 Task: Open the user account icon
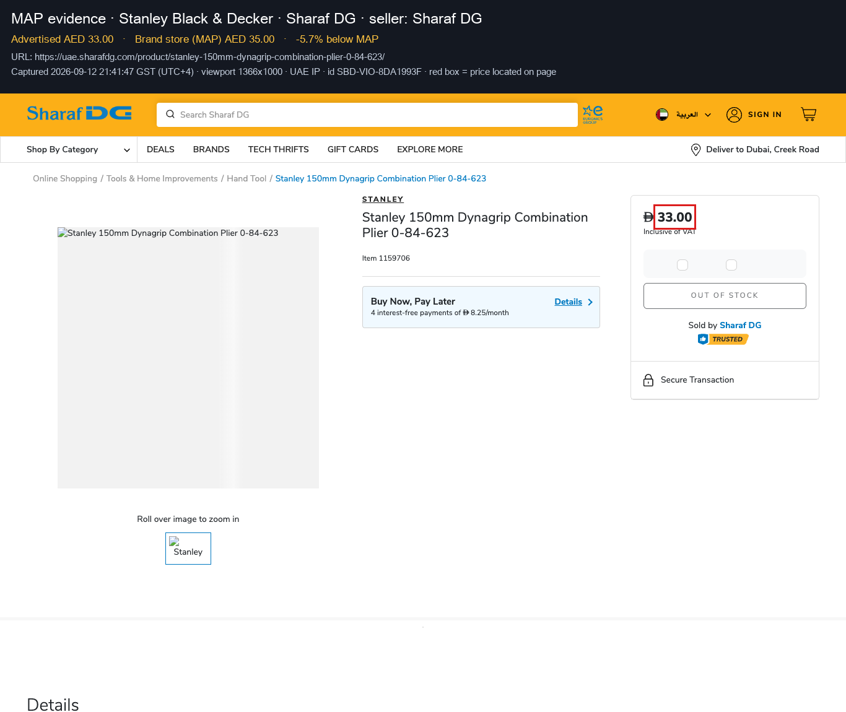point(734,115)
